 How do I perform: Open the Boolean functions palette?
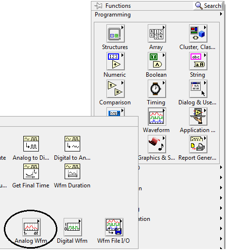pos(157,61)
